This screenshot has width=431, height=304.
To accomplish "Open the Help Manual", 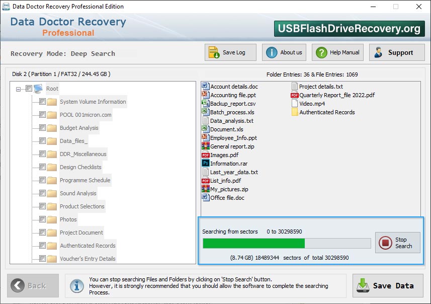I will (x=337, y=52).
